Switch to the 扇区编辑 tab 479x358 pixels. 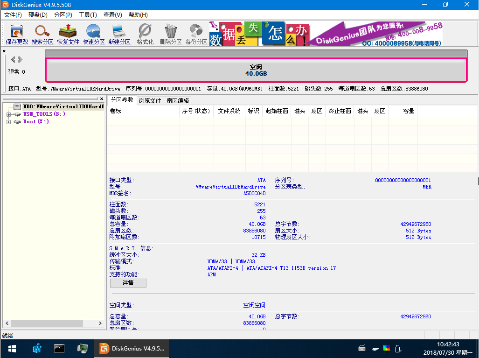178,100
